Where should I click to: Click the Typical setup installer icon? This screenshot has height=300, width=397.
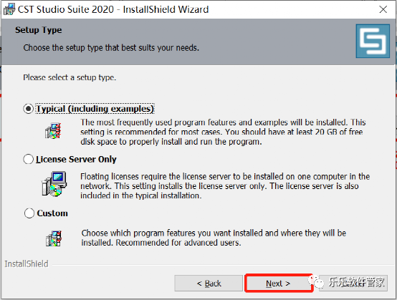tap(53, 131)
